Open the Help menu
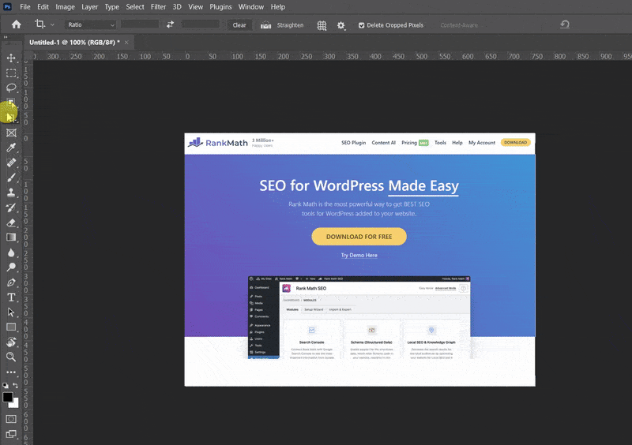The height and width of the screenshot is (445, 632). coord(278,7)
